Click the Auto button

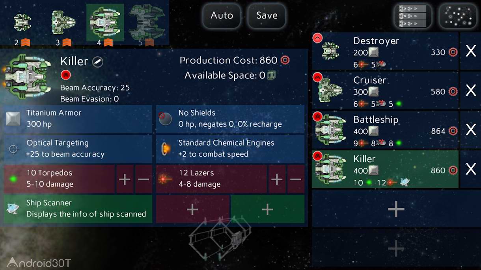point(222,16)
